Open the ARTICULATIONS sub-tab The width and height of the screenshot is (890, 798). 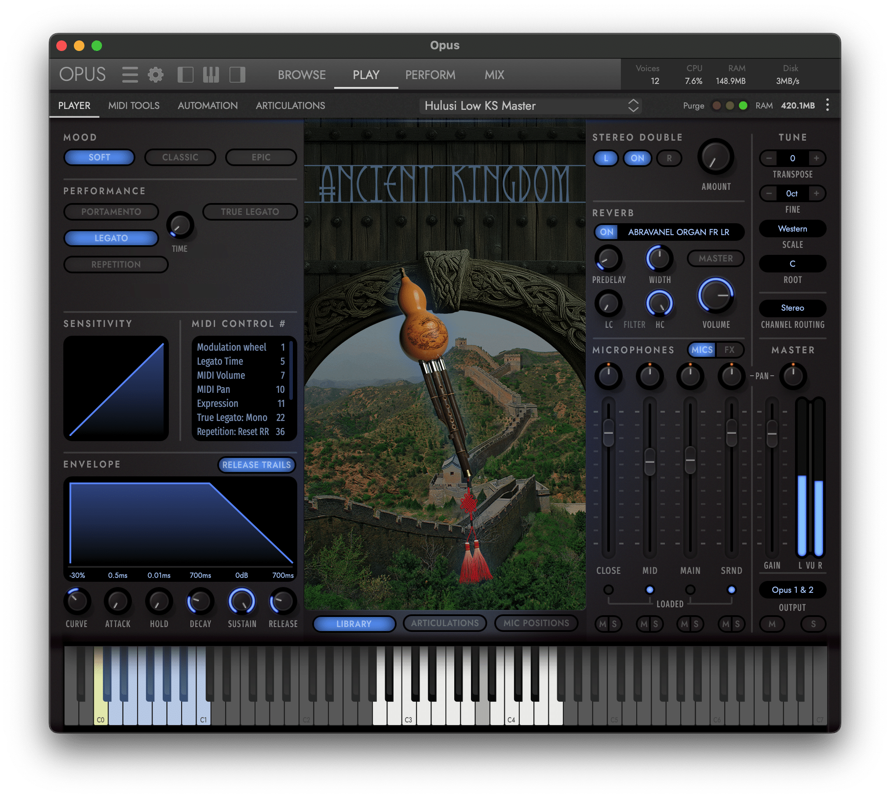(x=290, y=105)
